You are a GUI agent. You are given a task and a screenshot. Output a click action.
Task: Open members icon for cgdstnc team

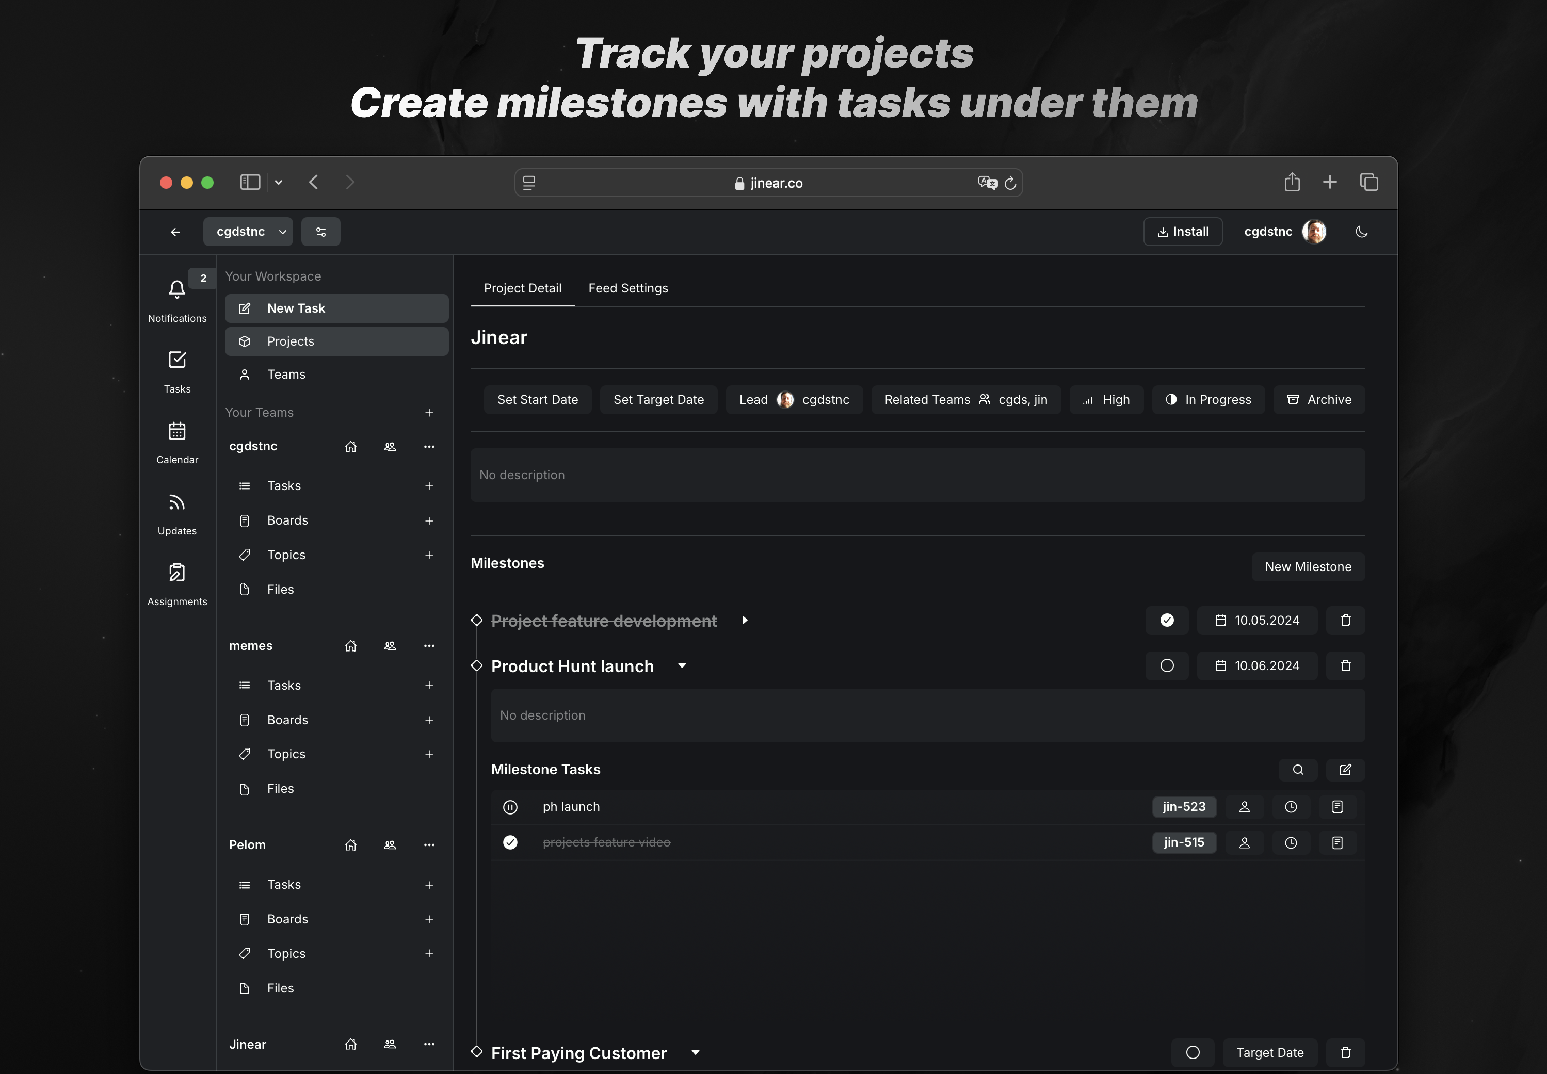coord(390,447)
